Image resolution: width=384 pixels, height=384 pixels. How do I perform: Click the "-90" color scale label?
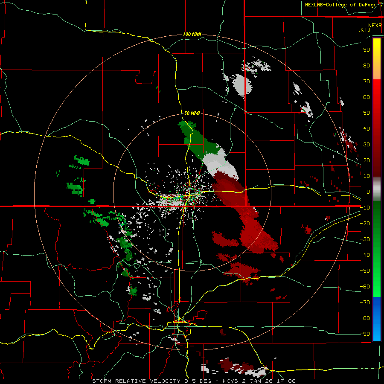click(365, 334)
